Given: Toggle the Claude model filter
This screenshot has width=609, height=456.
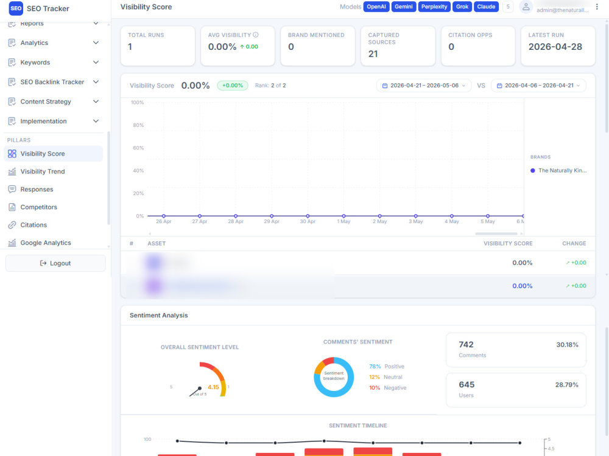Looking at the screenshot, I should pos(486,7).
